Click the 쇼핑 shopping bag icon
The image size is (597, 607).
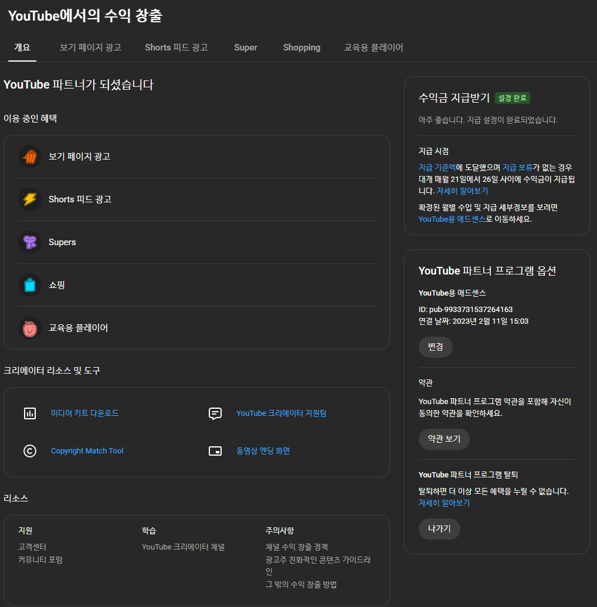tap(30, 285)
